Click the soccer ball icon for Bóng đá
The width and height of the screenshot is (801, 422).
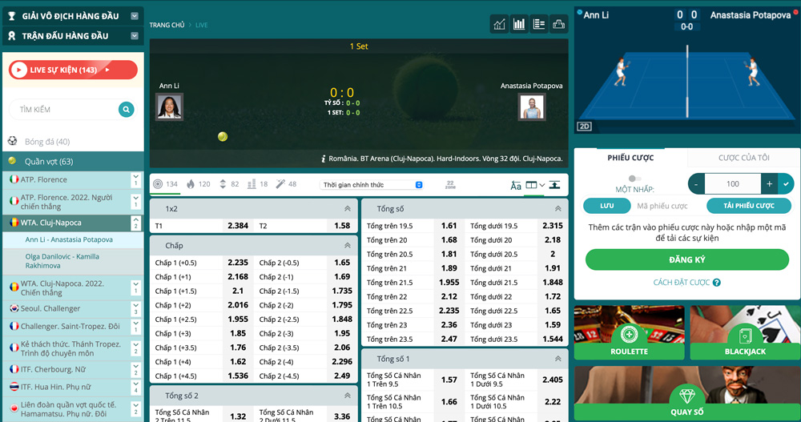(13, 141)
